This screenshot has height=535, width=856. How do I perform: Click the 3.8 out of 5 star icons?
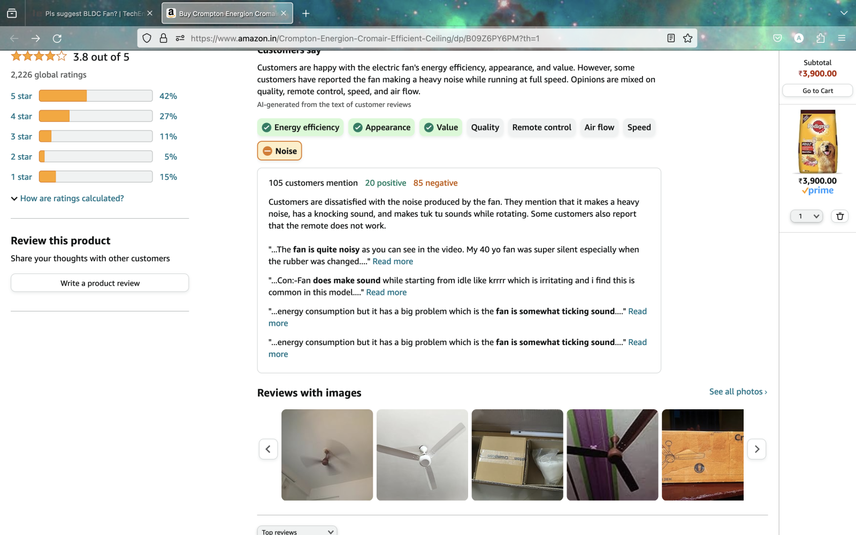39,56
